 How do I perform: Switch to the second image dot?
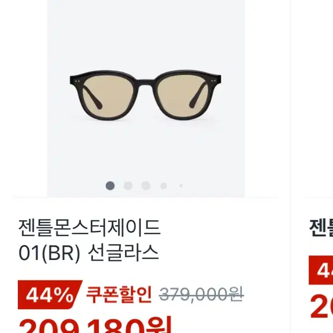[128, 186]
